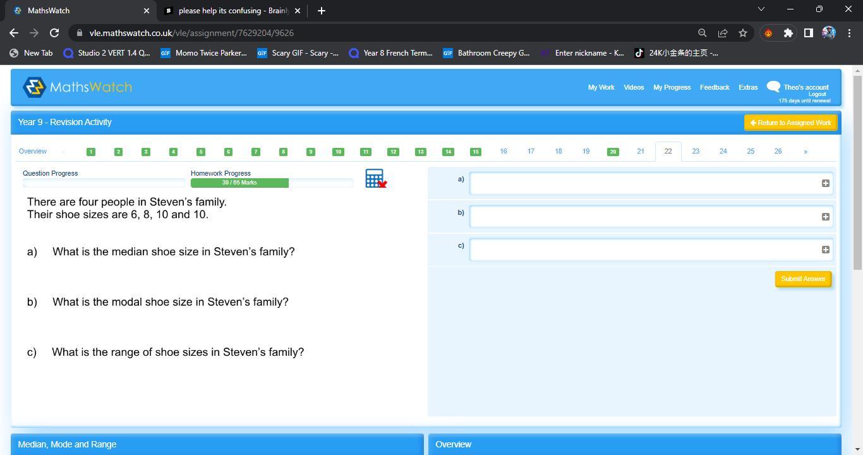The width and height of the screenshot is (863, 455).
Task: Expand answer box a) with plus icon
Action: 825,183
